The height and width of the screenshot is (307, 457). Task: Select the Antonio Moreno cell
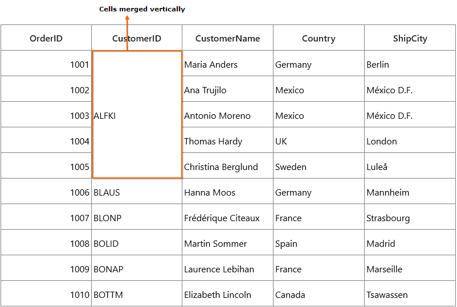(x=227, y=114)
